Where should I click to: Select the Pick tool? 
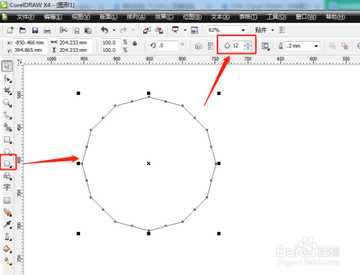(x=7, y=66)
